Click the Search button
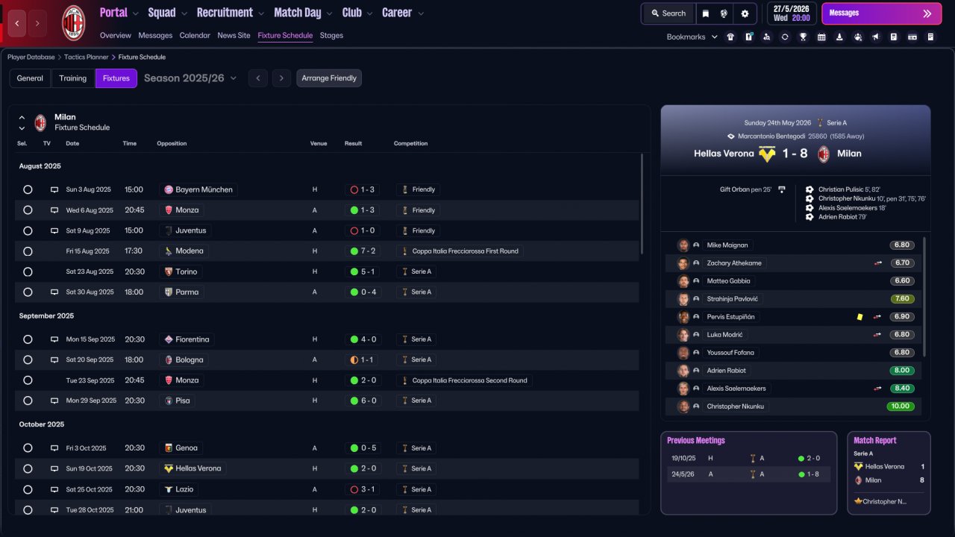This screenshot has height=537, width=955. coord(668,13)
